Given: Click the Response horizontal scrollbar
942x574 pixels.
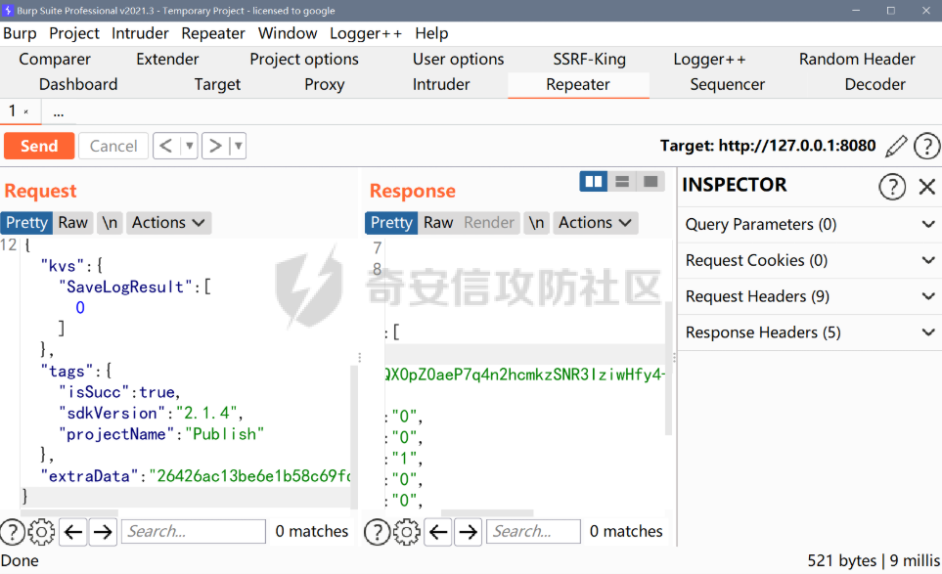Looking at the screenshot, I should pyautogui.click(x=487, y=513).
